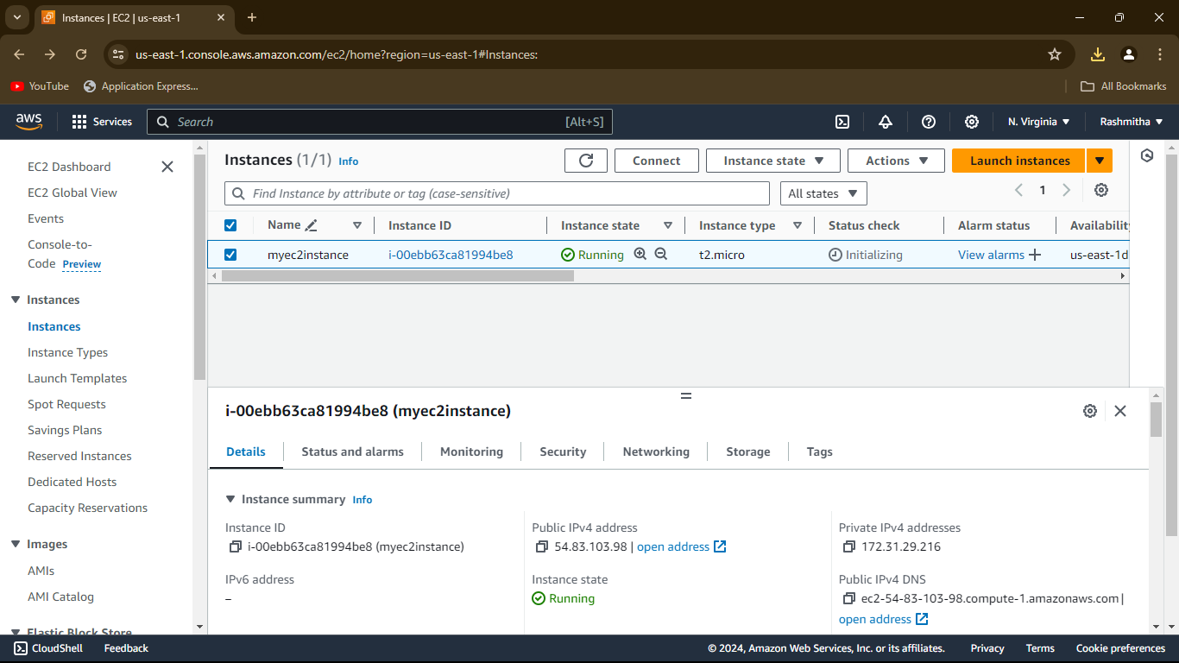1179x663 pixels.
Task: Reload the browser page
Action: pyautogui.click(x=81, y=54)
